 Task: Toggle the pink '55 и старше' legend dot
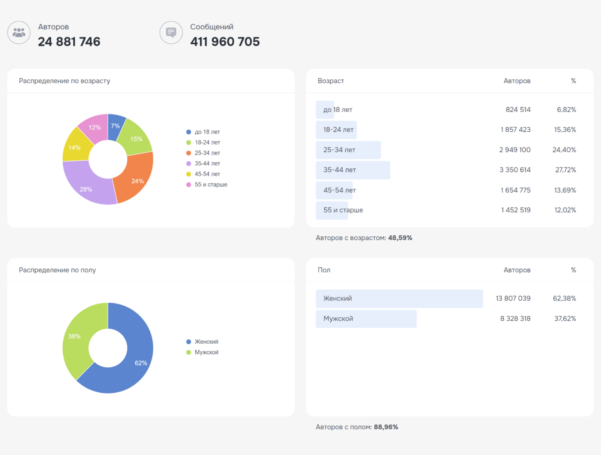[189, 185]
